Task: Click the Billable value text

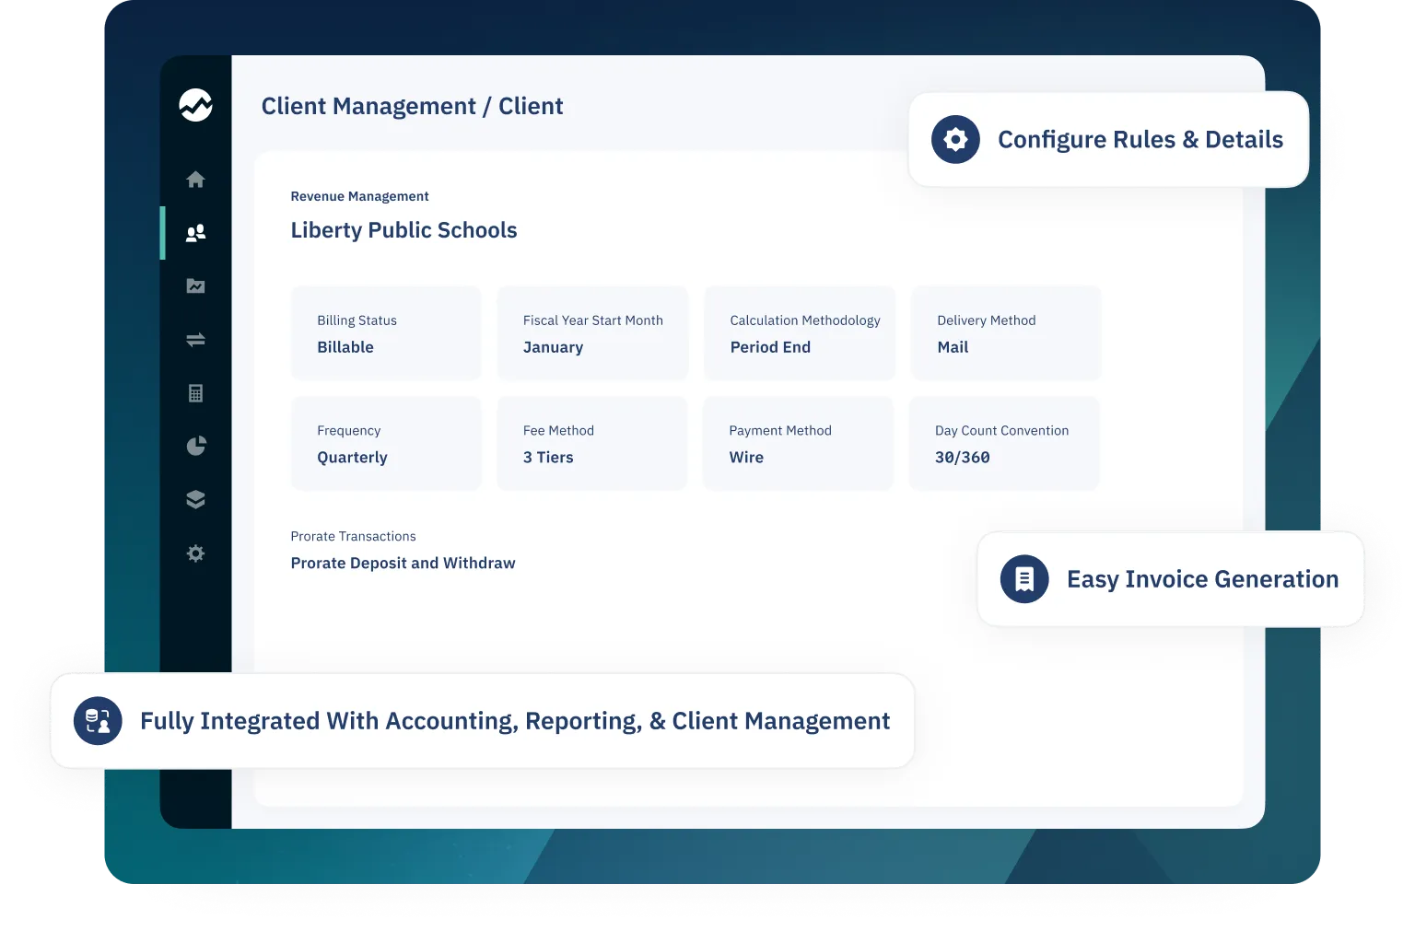Action: coord(345,347)
